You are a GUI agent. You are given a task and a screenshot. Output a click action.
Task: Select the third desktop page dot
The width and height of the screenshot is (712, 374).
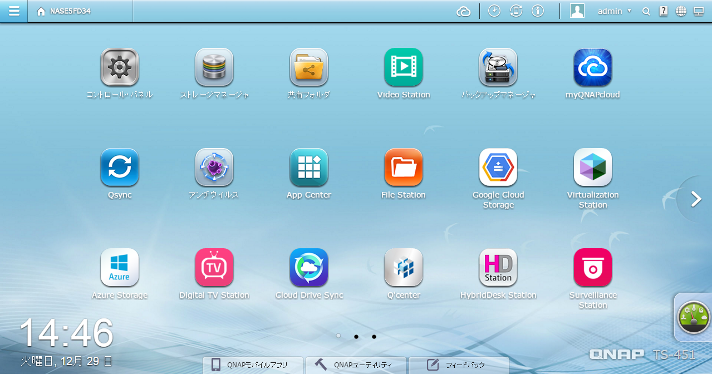coord(374,336)
